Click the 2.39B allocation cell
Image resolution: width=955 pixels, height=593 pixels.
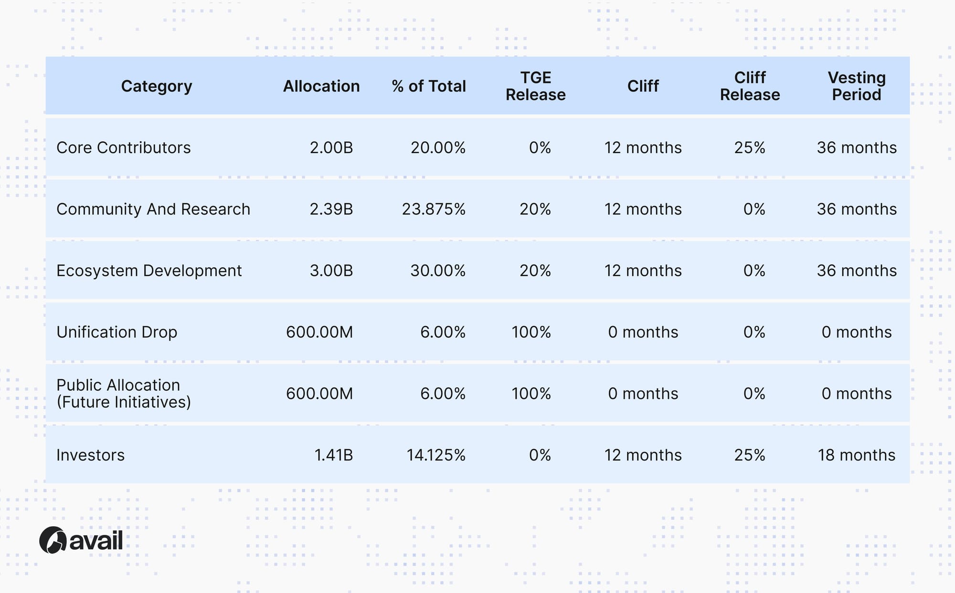point(331,209)
